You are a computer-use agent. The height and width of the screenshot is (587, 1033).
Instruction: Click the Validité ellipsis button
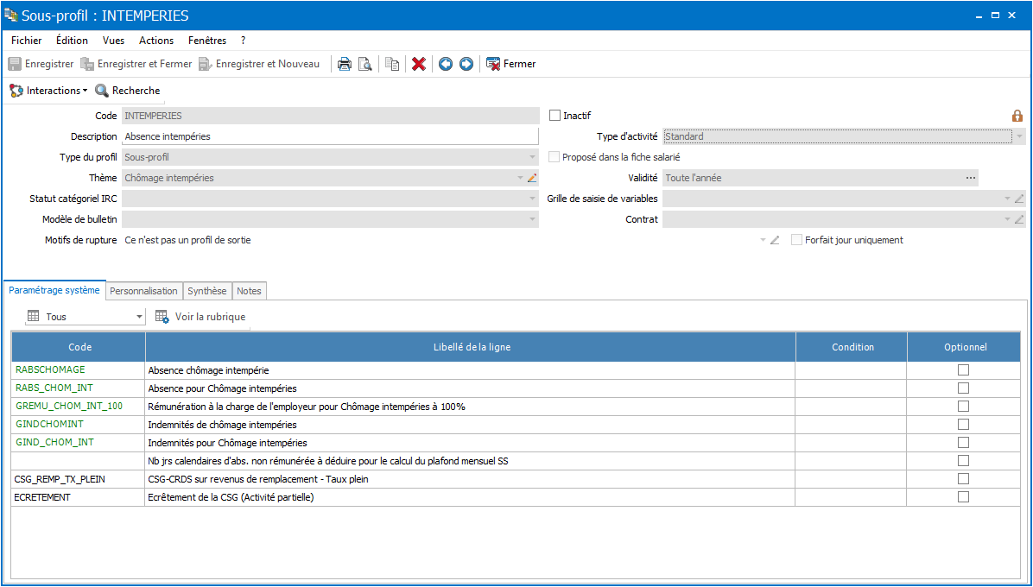pos(970,178)
